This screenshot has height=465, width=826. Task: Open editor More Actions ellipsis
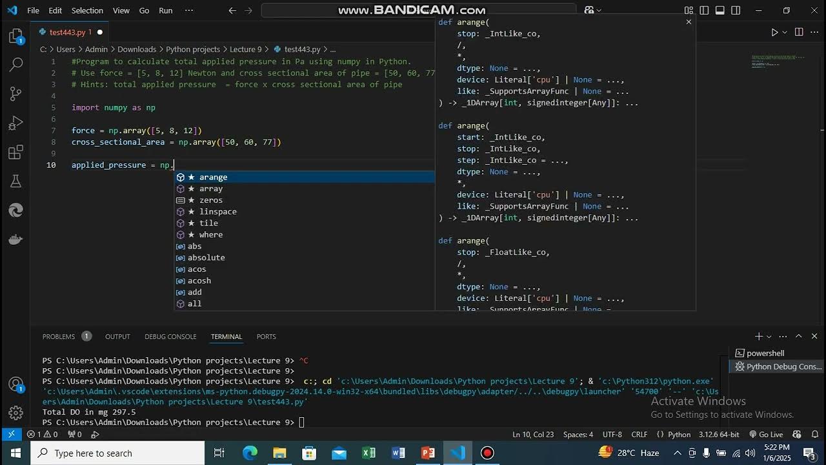click(814, 32)
